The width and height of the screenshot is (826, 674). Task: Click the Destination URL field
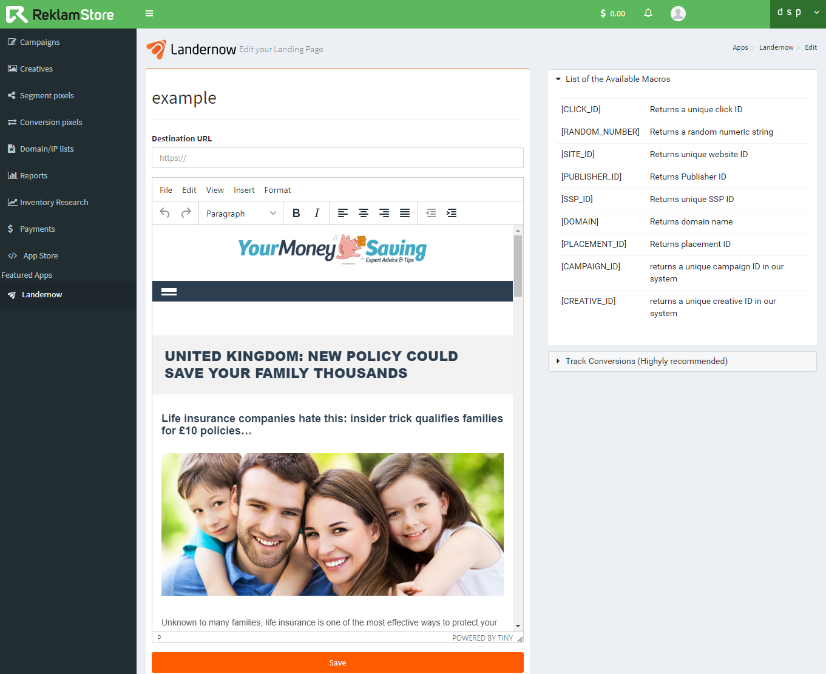pyautogui.click(x=337, y=158)
